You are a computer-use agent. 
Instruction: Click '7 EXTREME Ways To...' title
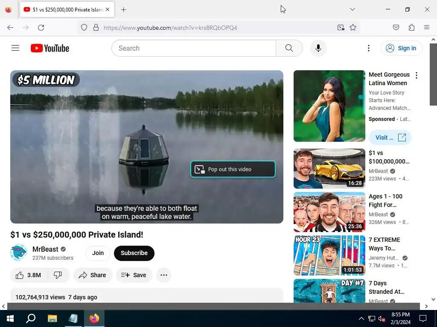(x=385, y=244)
